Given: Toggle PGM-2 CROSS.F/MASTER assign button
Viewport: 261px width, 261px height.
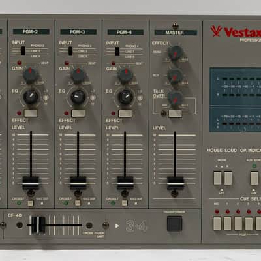Looking at the screenshot, I should (31, 203).
